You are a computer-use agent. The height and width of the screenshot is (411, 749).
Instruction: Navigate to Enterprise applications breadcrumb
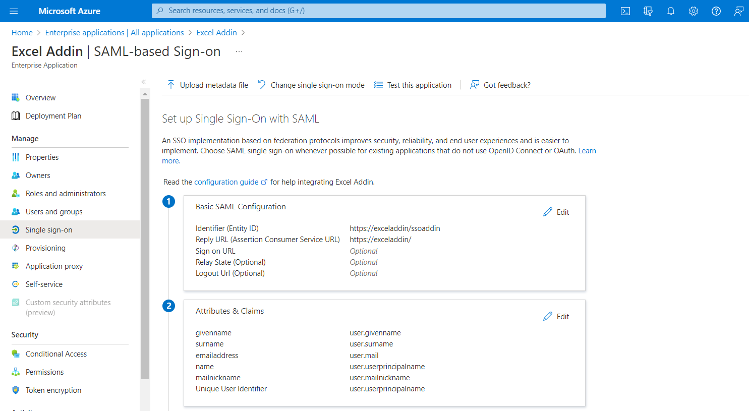[114, 33]
